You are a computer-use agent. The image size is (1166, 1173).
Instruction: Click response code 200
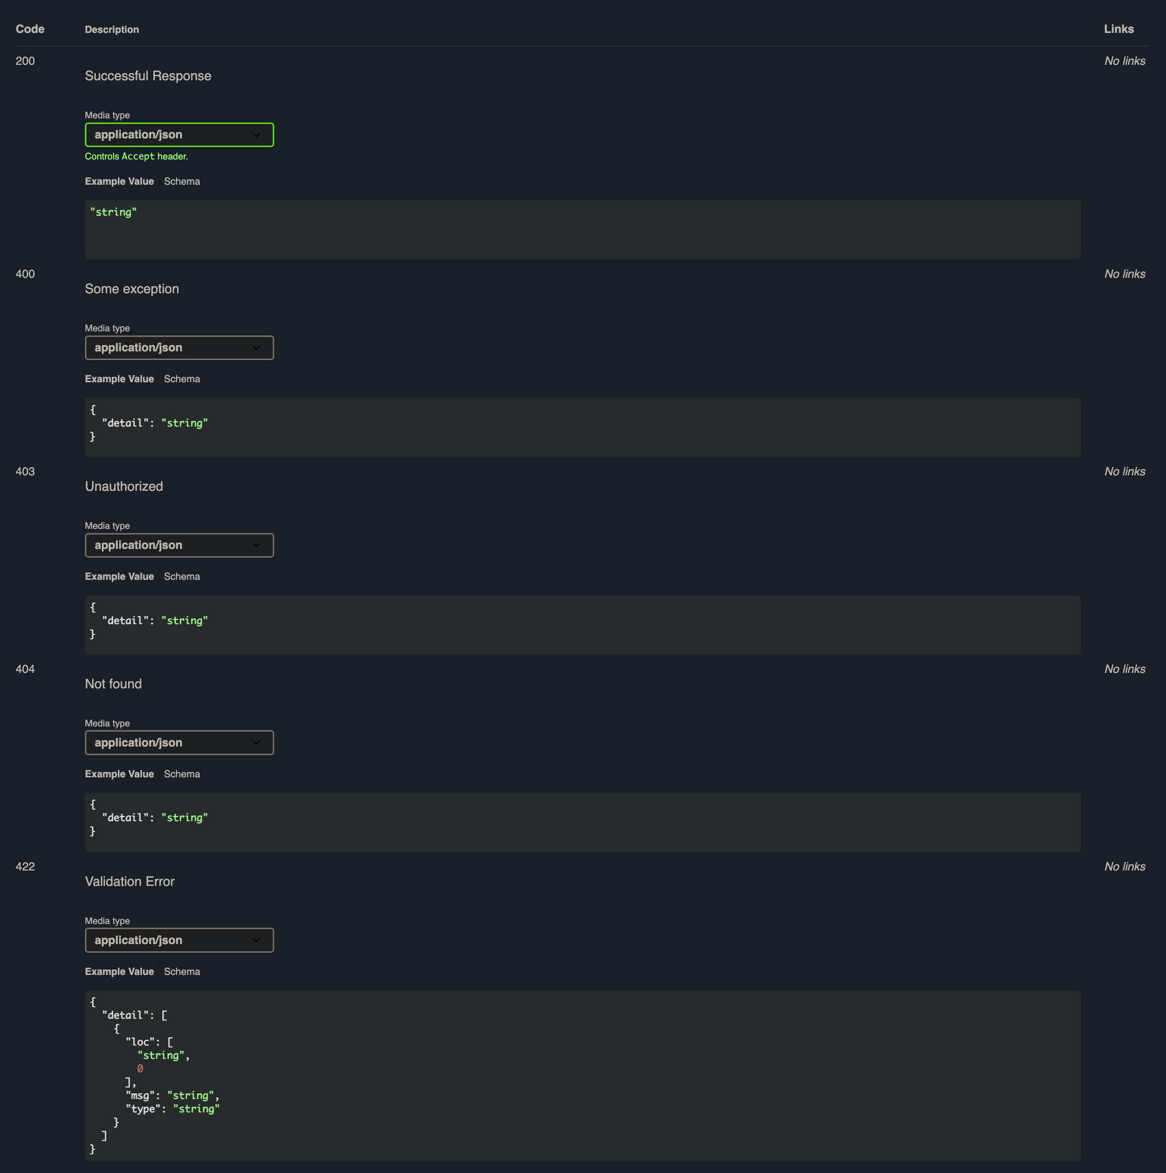(x=25, y=61)
